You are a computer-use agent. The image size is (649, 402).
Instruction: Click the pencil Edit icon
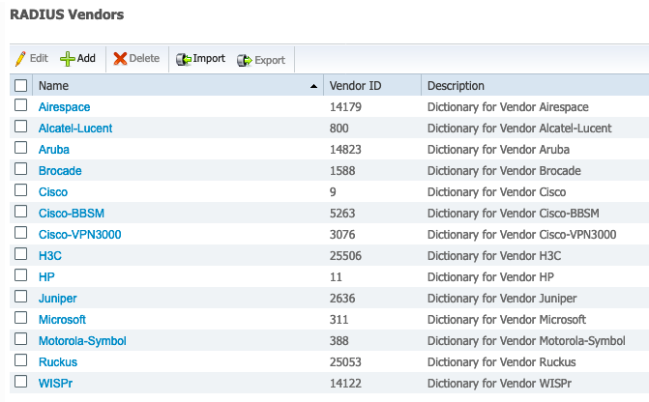click(x=20, y=59)
